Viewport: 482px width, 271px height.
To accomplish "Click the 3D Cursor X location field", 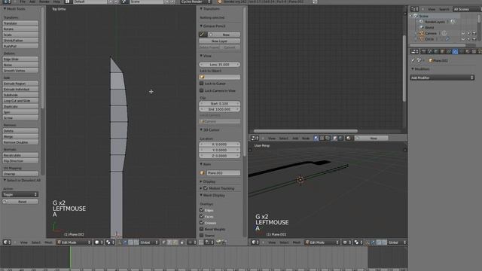I will (219, 144).
